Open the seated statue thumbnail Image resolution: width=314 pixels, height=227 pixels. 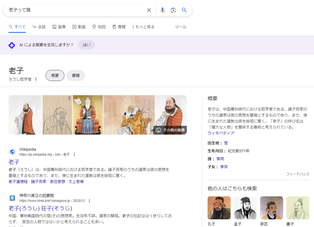point(88,115)
